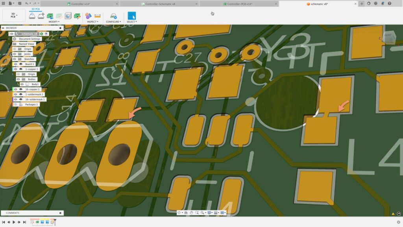Image resolution: width=403 pixels, height=227 pixels.
Task: Expand the INSPECT dropdown
Action: 92,22
